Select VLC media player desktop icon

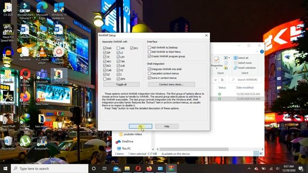coord(42,55)
